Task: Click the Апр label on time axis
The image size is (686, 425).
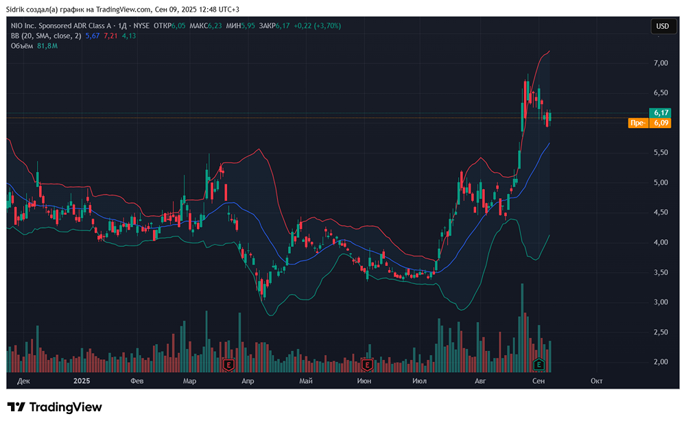Action: pyautogui.click(x=248, y=381)
